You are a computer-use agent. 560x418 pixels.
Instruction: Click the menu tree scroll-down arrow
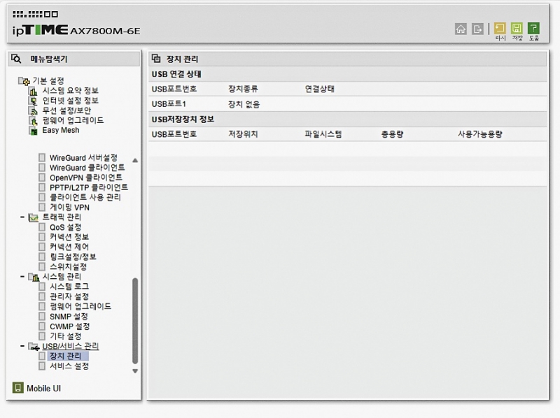point(135,371)
